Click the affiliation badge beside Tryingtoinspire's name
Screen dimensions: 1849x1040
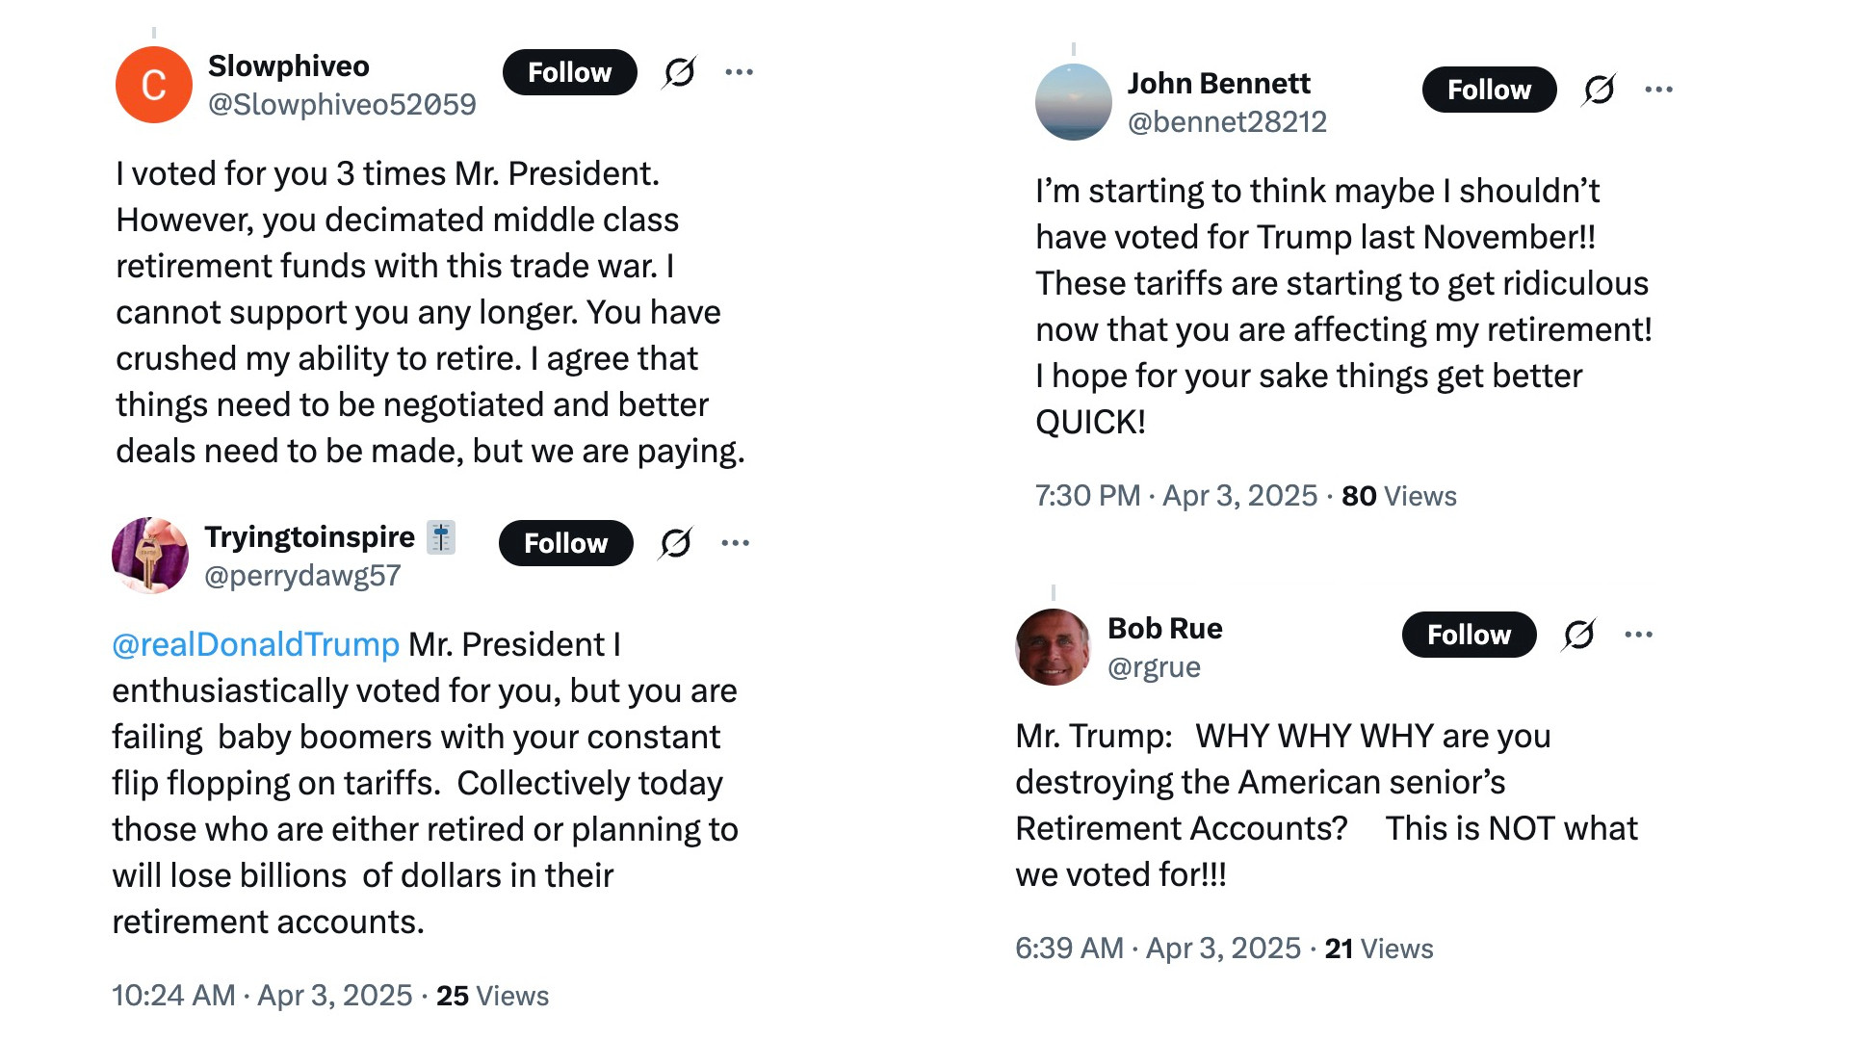(x=441, y=537)
